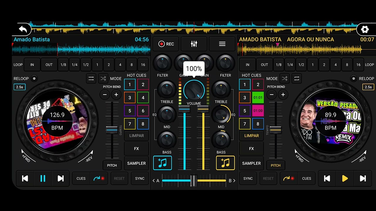Open FX panel on right deck
Screen dimensions: 376x211
pyautogui.click(x=251, y=149)
